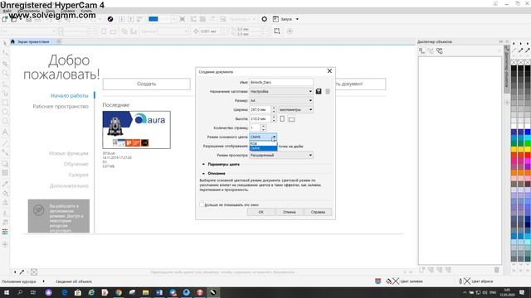Open the Режим просмотра view mode dropdown
This screenshot has height=298, width=531.
coord(280,155)
